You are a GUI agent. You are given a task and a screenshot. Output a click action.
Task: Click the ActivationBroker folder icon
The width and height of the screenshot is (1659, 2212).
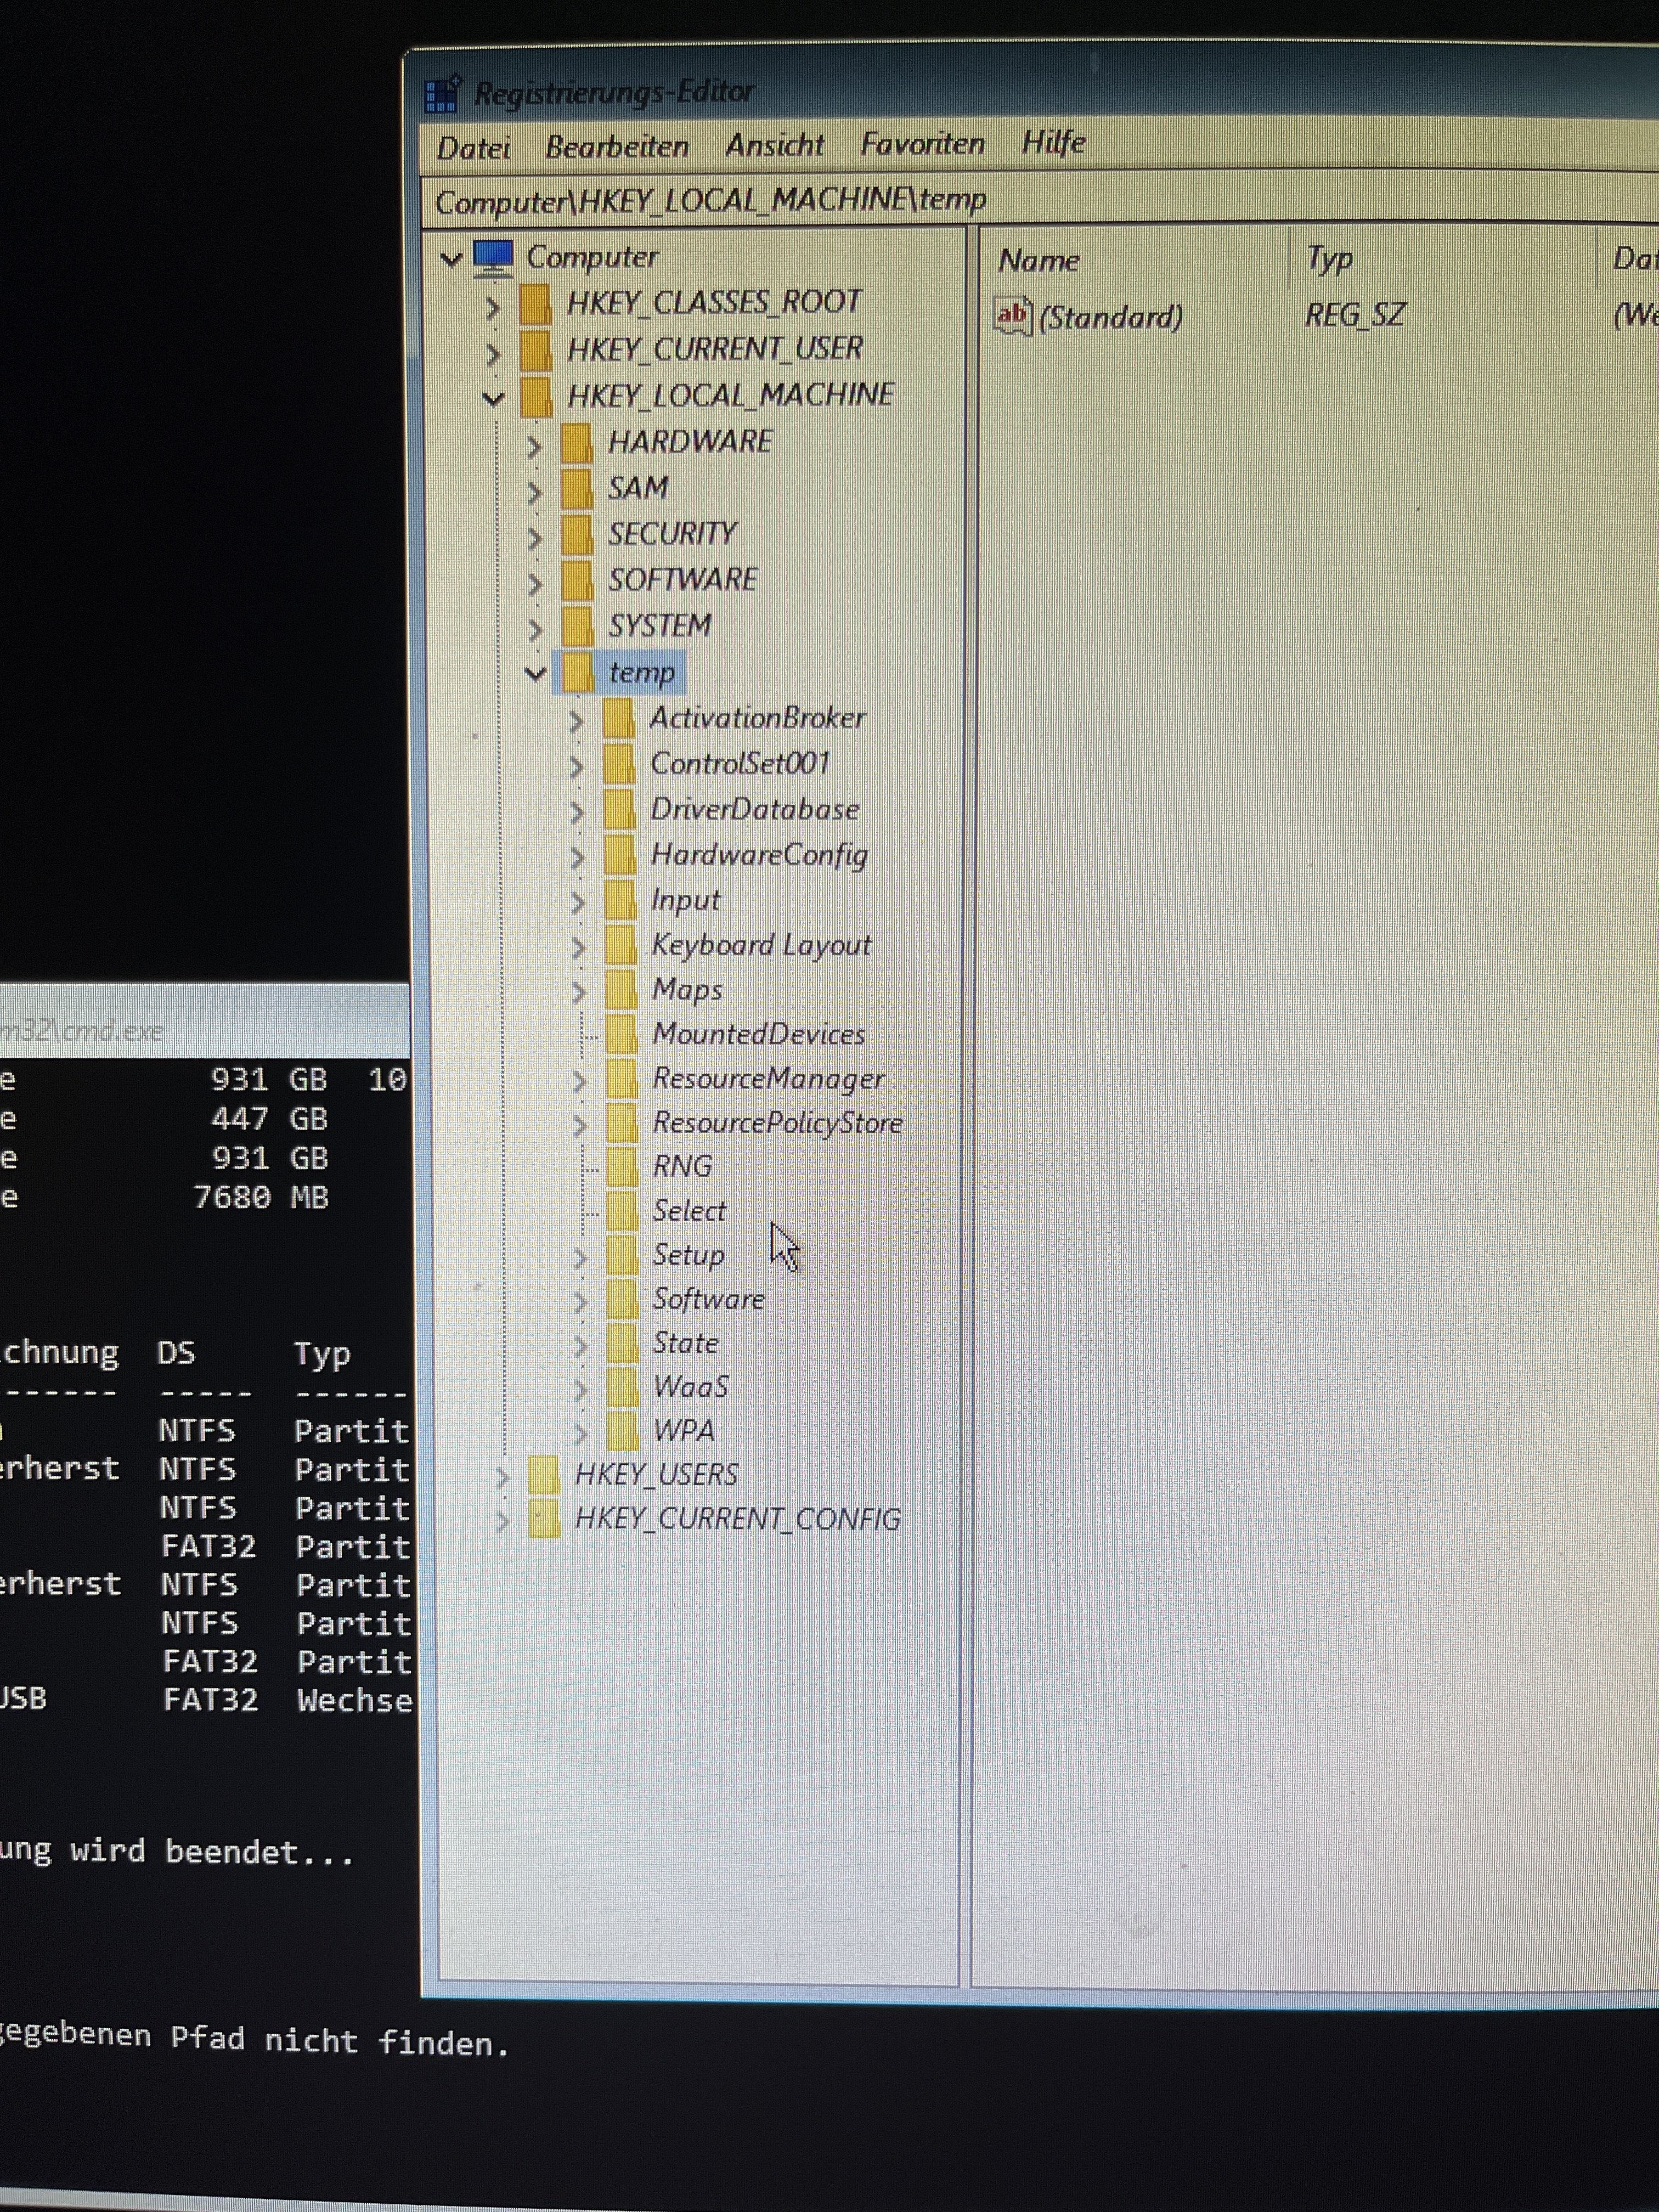click(619, 719)
